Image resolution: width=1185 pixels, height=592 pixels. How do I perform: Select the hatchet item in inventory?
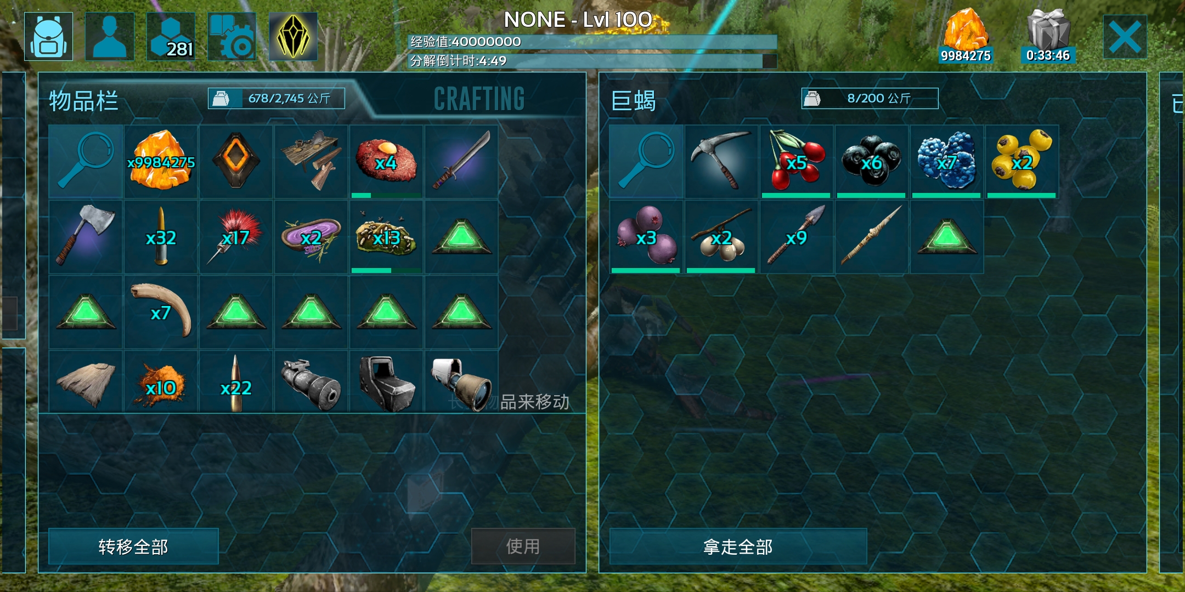pos(86,236)
